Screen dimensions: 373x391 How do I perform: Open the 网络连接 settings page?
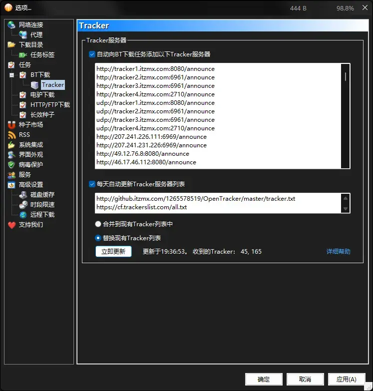click(x=31, y=24)
